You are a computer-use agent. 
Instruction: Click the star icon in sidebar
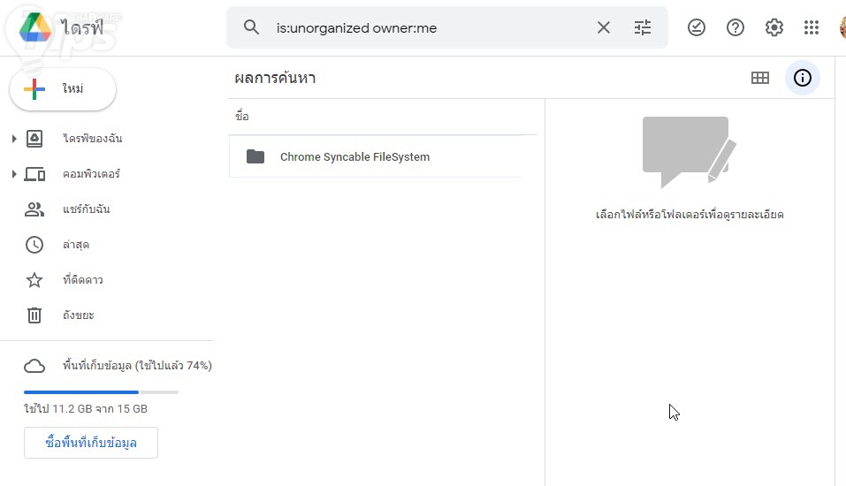(34, 280)
